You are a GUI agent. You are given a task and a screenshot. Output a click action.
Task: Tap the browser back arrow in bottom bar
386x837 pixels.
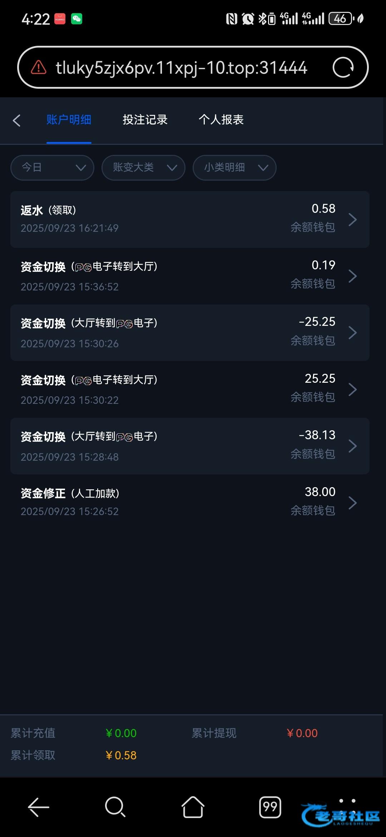click(x=39, y=807)
